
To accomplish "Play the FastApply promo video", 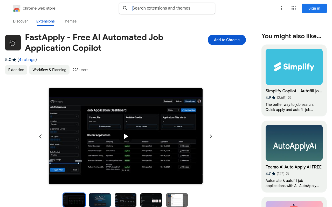I will tap(126, 136).
